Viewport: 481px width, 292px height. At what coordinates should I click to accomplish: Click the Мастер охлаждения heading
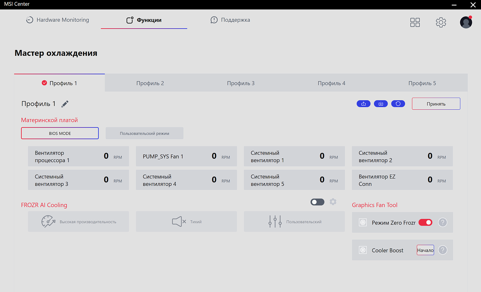click(56, 53)
